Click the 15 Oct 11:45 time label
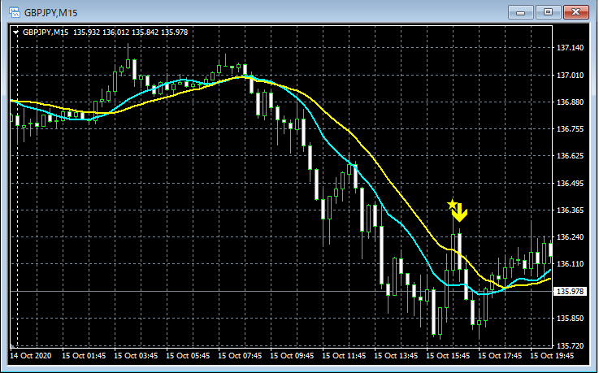Screen dimensions: 599x373 (x=344, y=355)
